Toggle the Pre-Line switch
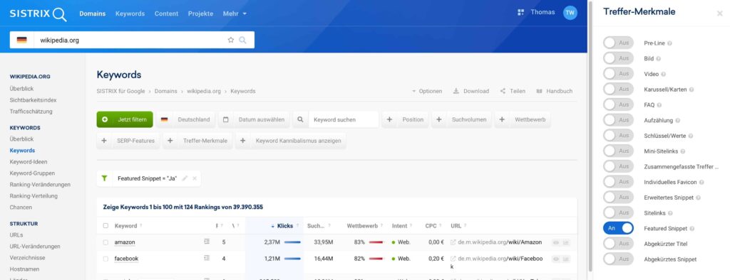The height and width of the screenshot is (280, 730). 618,43
